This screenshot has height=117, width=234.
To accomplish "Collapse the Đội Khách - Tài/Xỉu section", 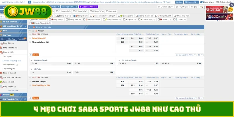I will [119, 60].
